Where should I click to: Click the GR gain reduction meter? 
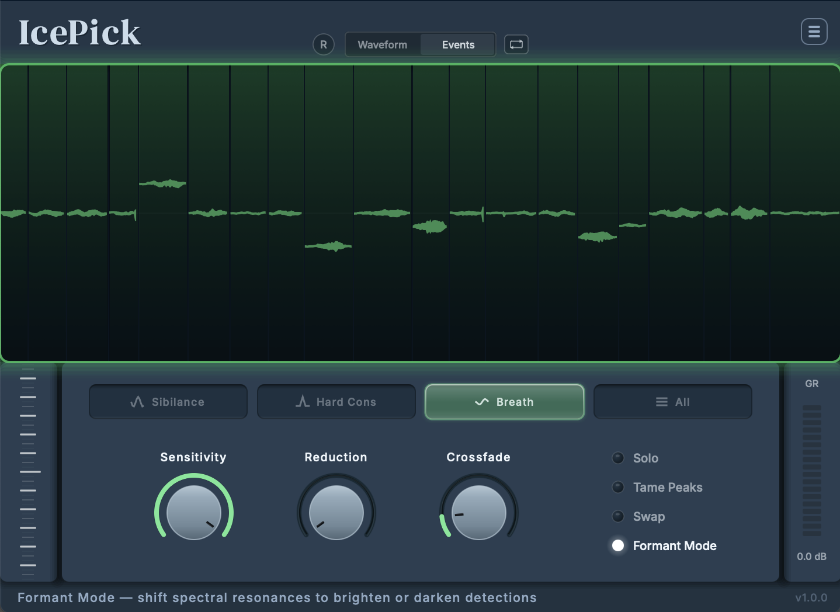[x=812, y=470]
